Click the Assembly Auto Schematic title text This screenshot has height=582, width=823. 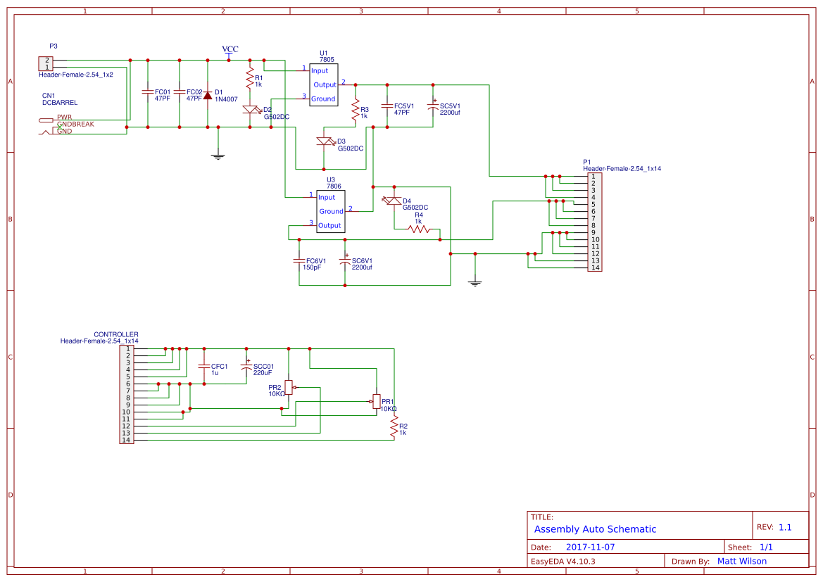593,529
